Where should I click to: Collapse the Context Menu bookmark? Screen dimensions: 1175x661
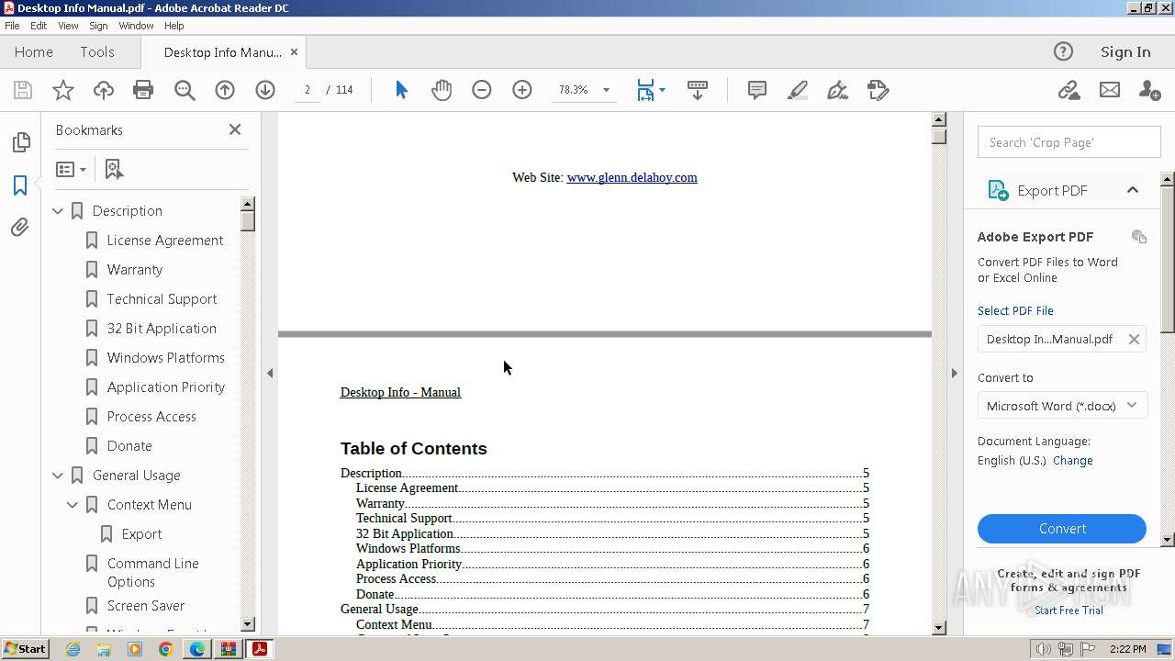(x=73, y=505)
